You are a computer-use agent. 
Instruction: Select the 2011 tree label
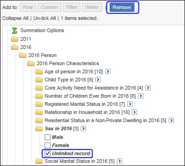(x=26, y=39)
